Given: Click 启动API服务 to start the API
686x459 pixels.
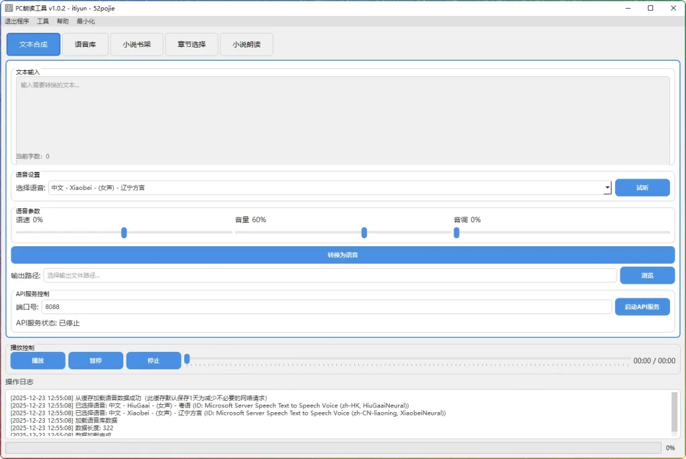Looking at the screenshot, I should click(642, 306).
